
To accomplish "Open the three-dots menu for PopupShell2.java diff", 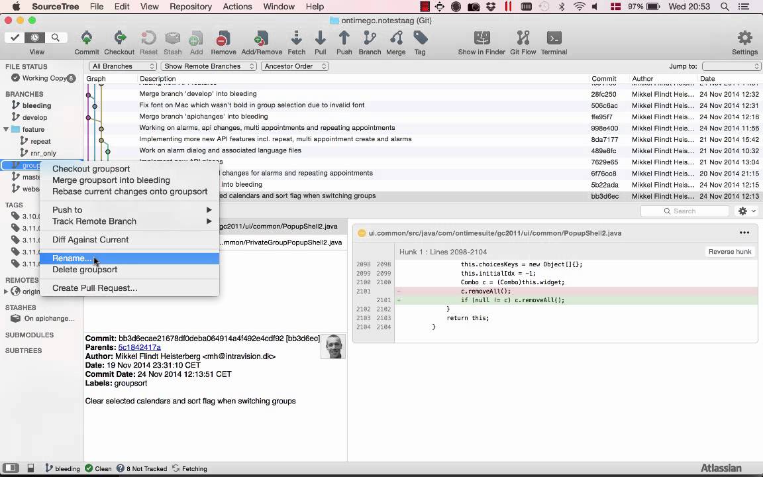I will [x=744, y=233].
